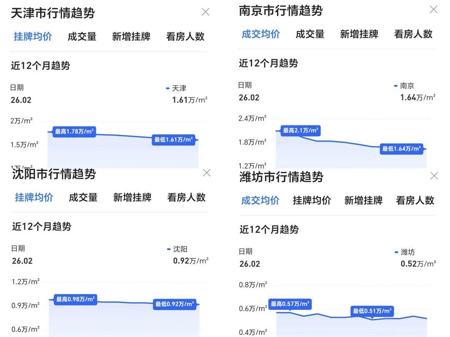The width and height of the screenshot is (450, 337).
Task: Select the 沈阳 legend marker icon
Action: 168,249
